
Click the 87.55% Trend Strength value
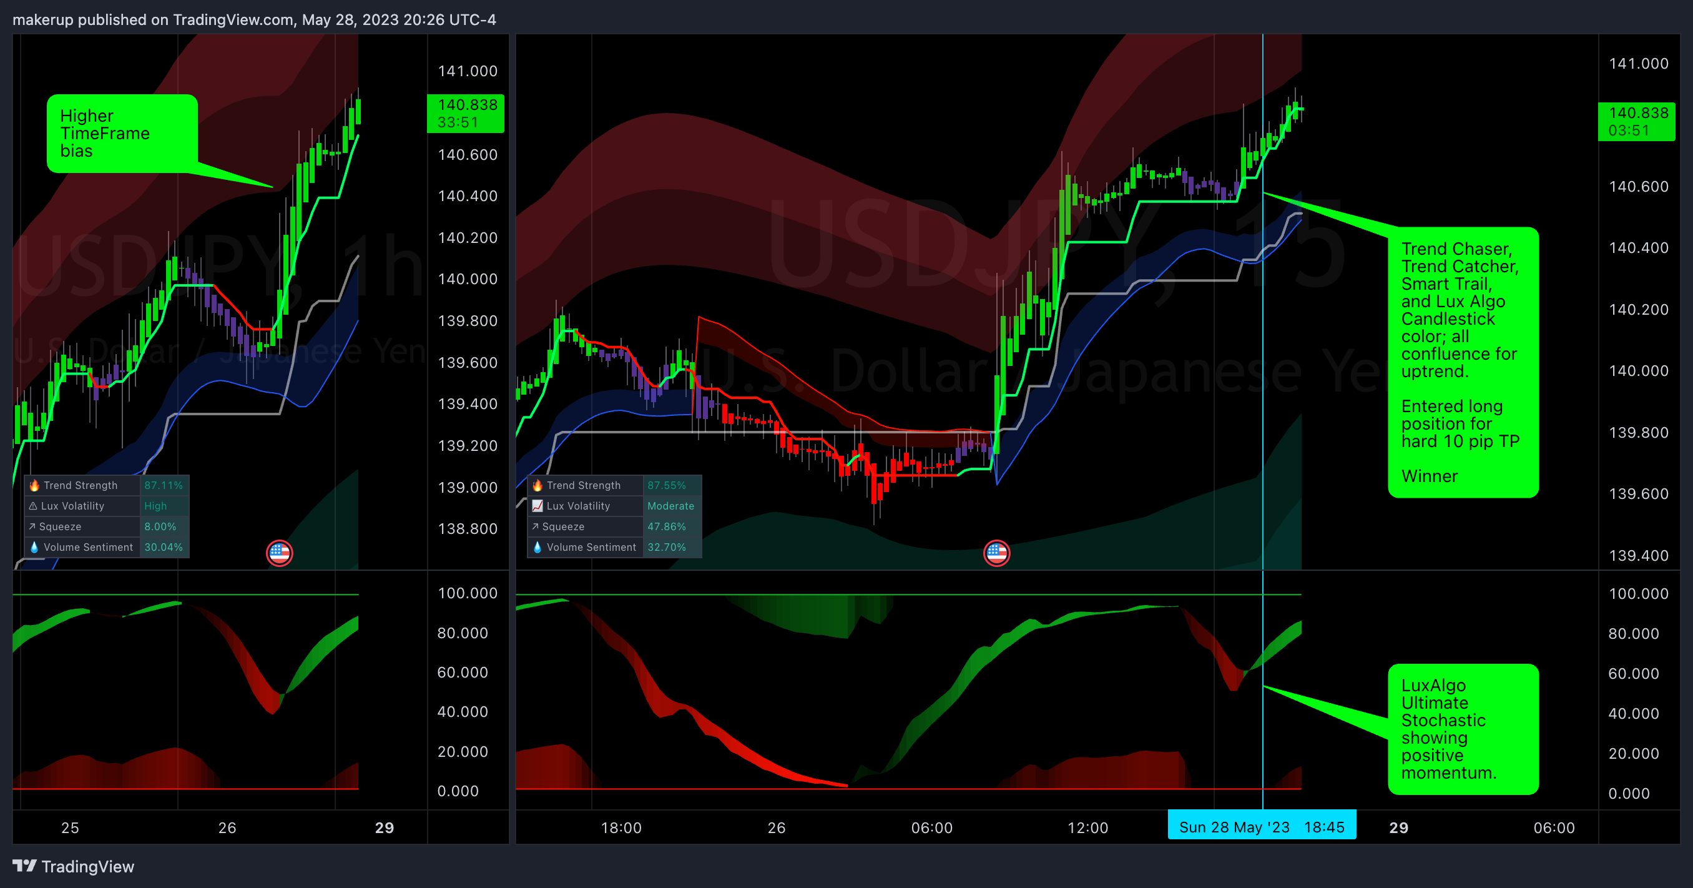point(667,485)
